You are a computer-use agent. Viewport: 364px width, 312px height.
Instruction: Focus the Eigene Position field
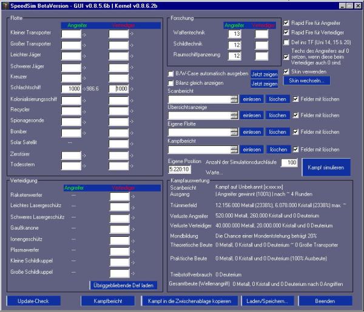(x=180, y=170)
